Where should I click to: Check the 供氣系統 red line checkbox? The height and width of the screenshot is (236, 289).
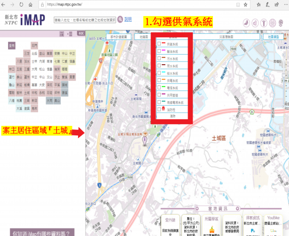pos(159,43)
